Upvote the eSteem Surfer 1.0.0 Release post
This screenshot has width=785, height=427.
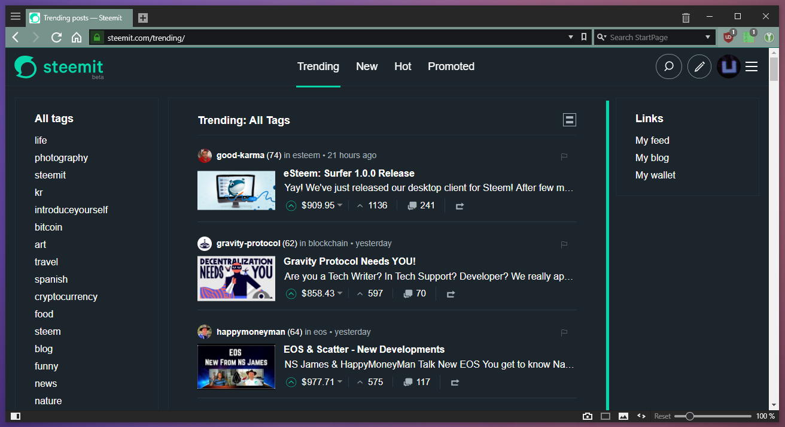pos(291,205)
